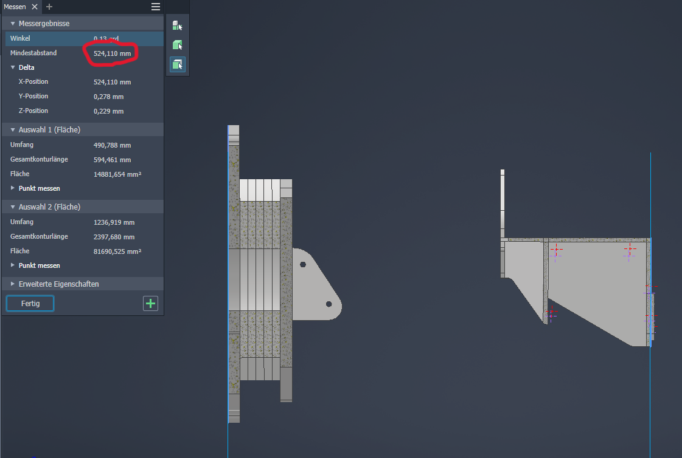This screenshot has width=682, height=458.
Task: Collapse the Auswahl 1 (Fläche) section
Action: coord(12,130)
